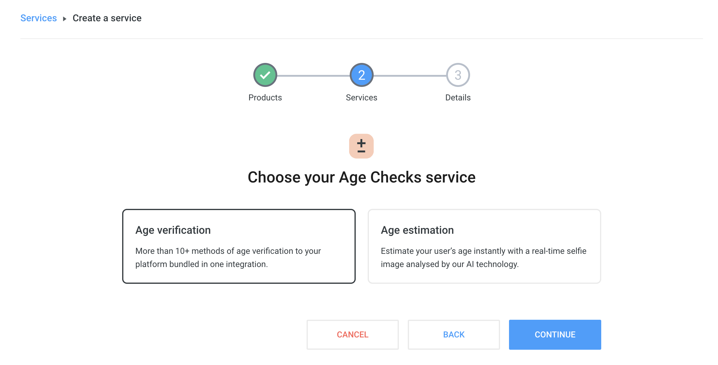Screen dimensions: 718x365
Task: Continue to the next step
Action: [555, 335]
